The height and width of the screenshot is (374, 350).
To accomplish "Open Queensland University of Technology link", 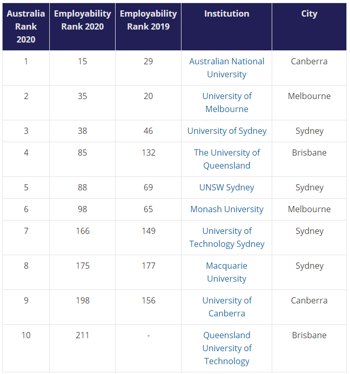I will 227,348.
